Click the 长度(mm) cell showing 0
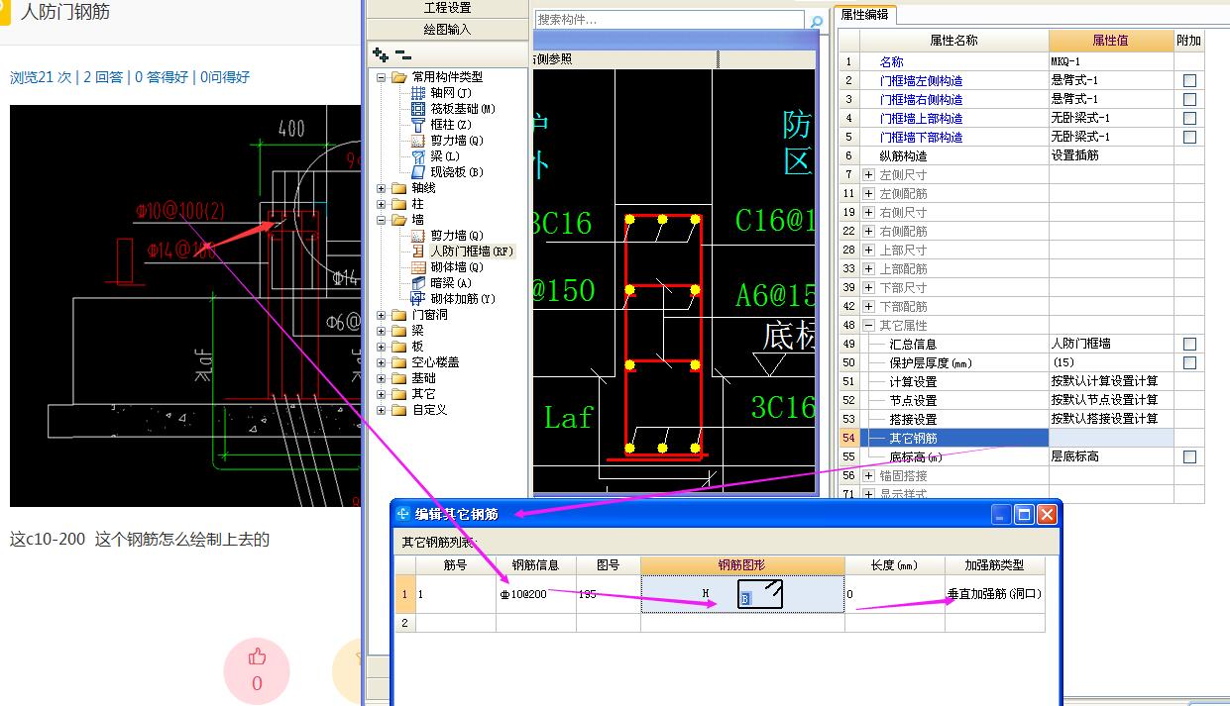 [894, 594]
